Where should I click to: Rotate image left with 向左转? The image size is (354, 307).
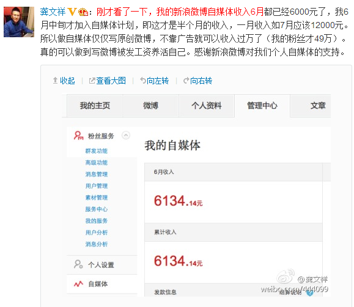click(x=158, y=81)
